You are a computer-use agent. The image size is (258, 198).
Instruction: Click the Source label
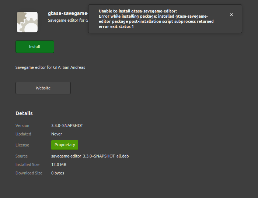(x=21, y=156)
